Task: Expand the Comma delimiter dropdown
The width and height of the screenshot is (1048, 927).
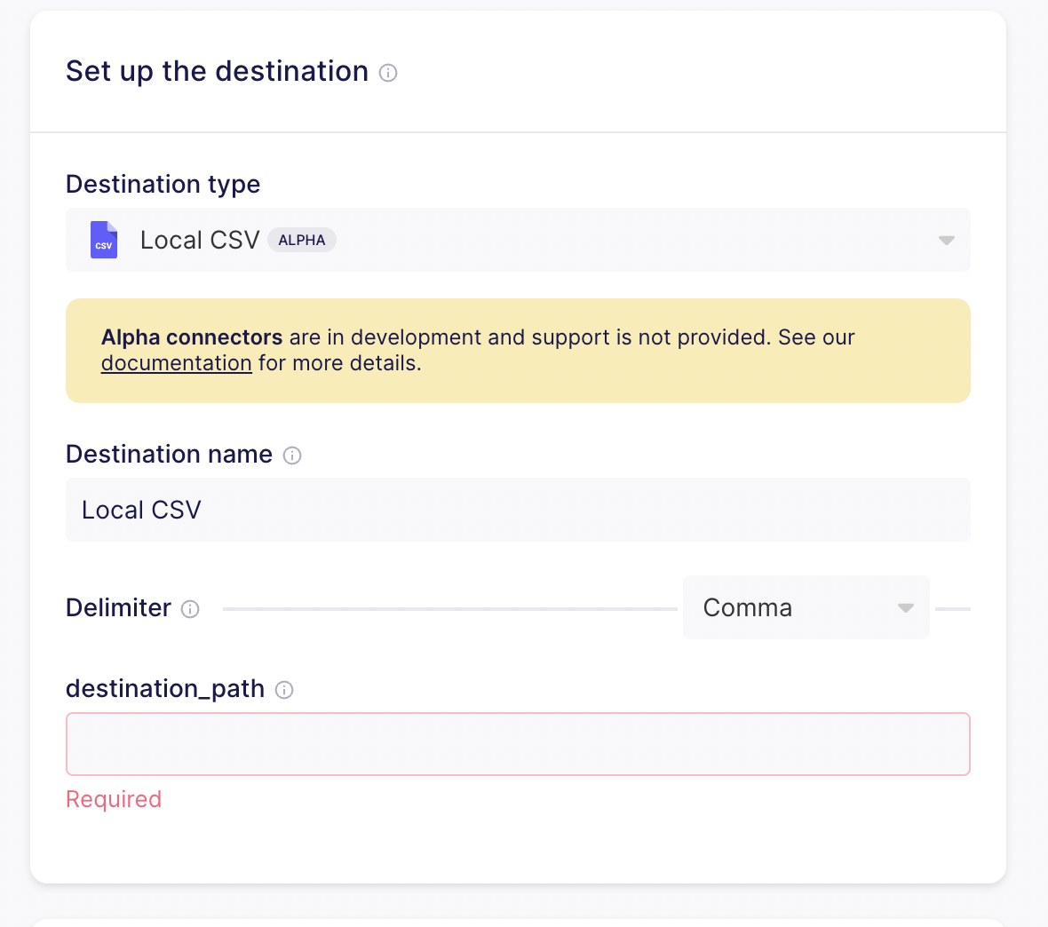Action: point(806,607)
